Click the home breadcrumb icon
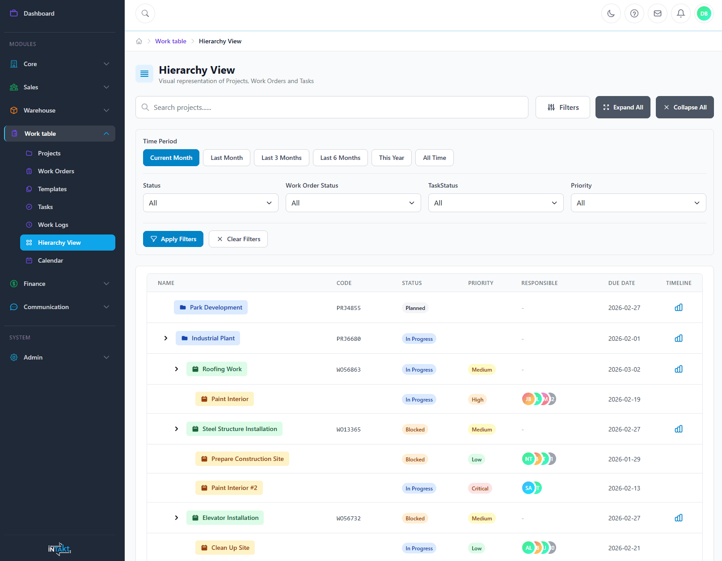This screenshot has width=722, height=561. 139,41
